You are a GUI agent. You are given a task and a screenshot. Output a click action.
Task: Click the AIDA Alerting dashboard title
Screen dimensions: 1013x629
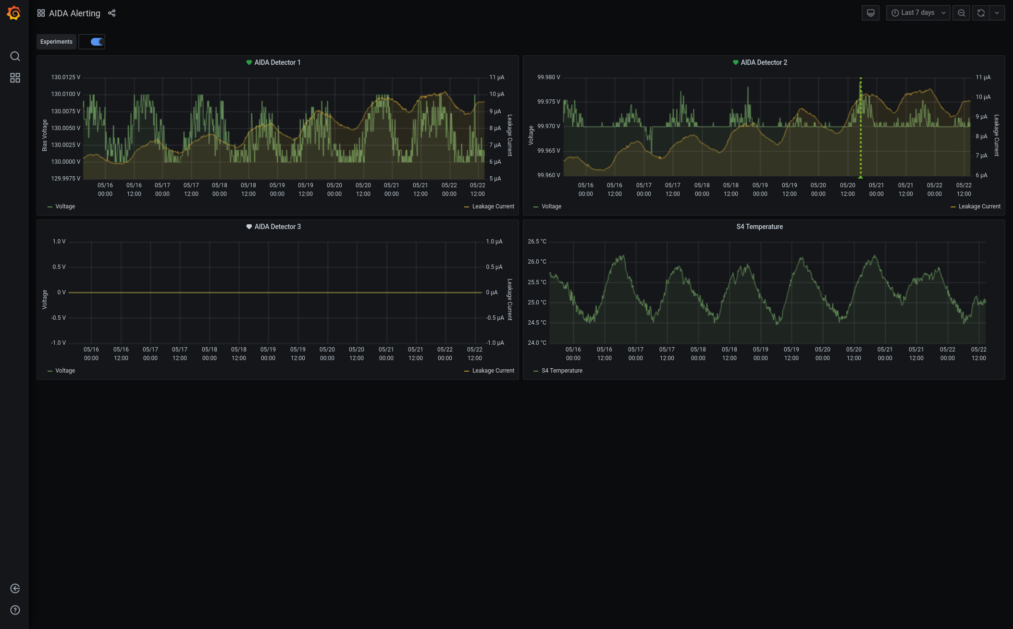pyautogui.click(x=74, y=13)
